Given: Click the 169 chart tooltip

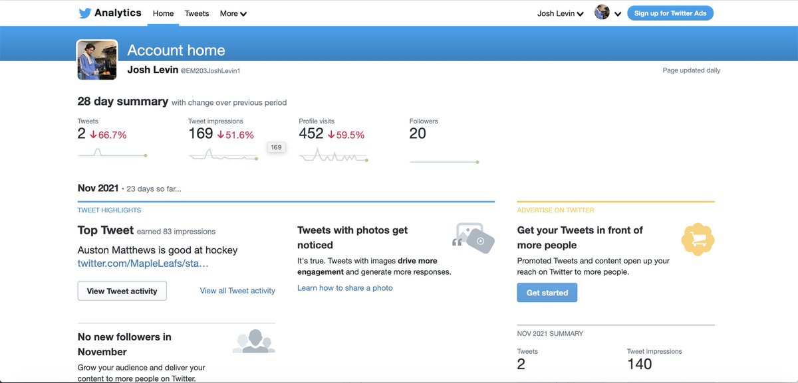Looking at the screenshot, I should tap(276, 147).
